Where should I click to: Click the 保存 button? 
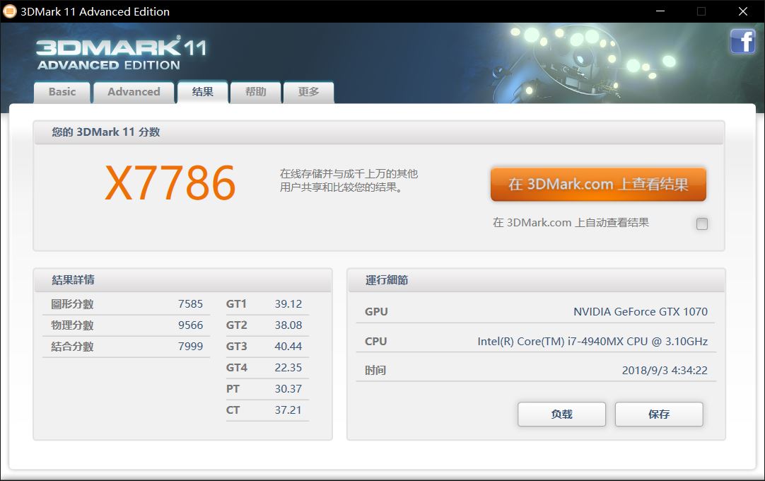click(x=659, y=414)
